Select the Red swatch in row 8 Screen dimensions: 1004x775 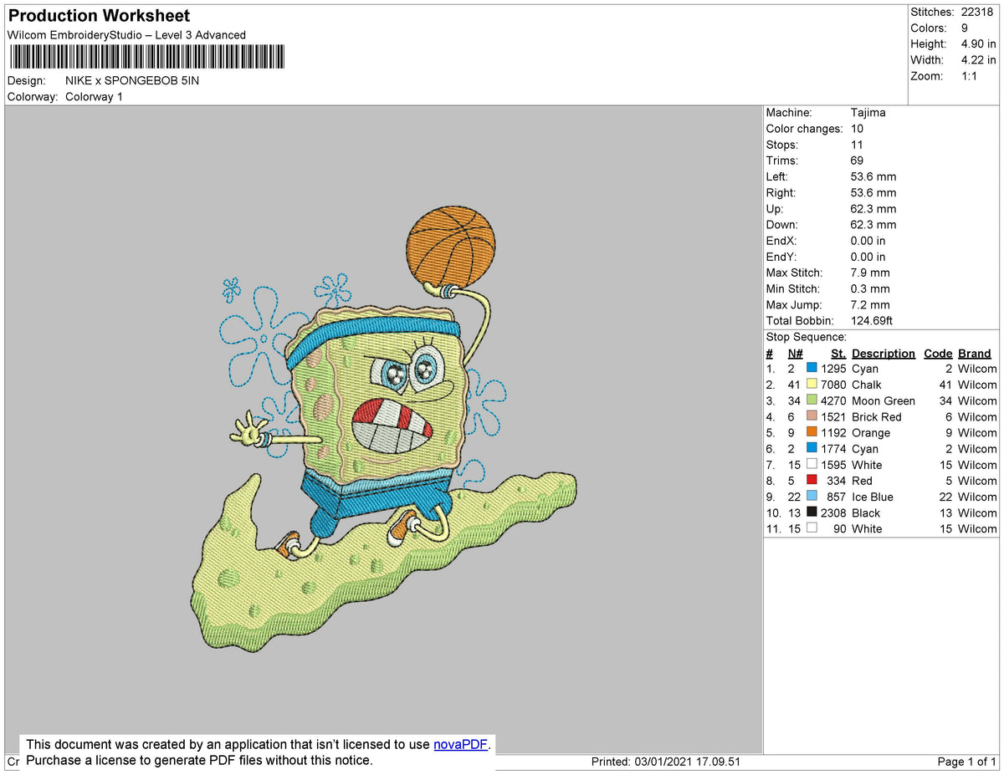pos(811,481)
